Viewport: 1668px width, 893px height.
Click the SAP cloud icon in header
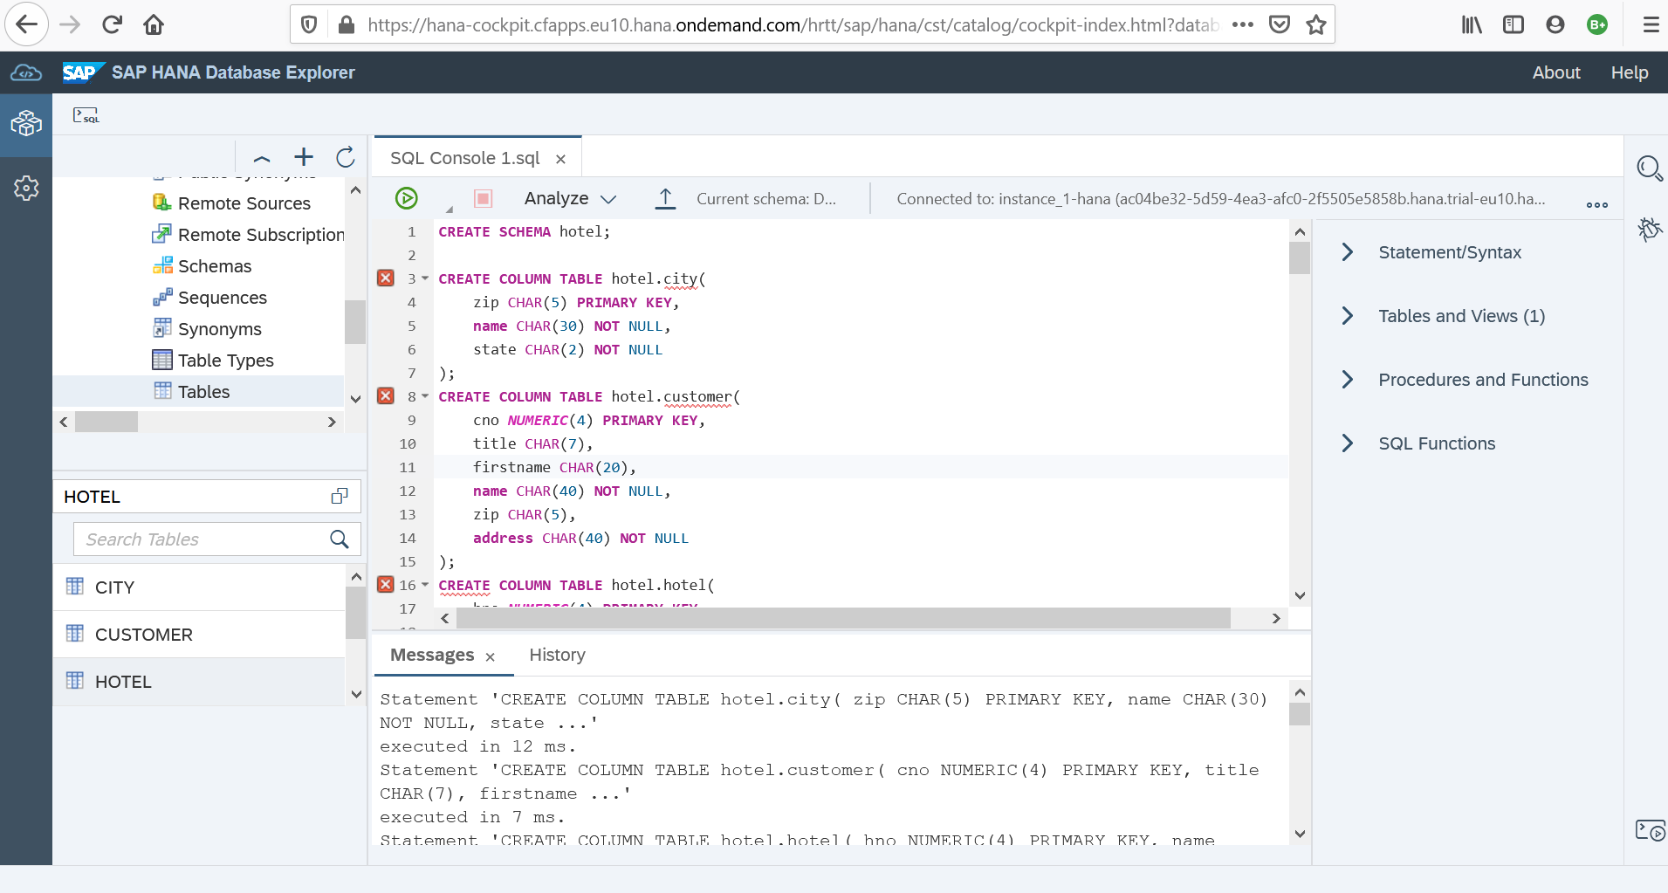(x=26, y=72)
